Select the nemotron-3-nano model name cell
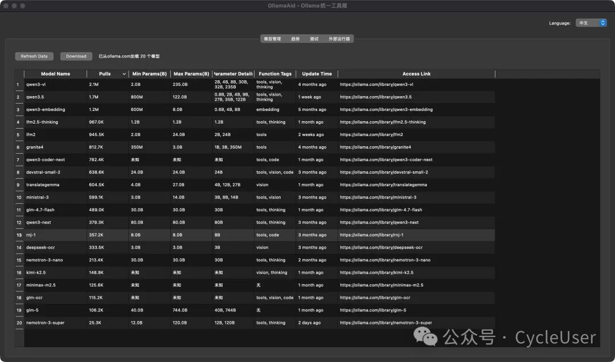This screenshot has width=615, height=362. pos(55,260)
